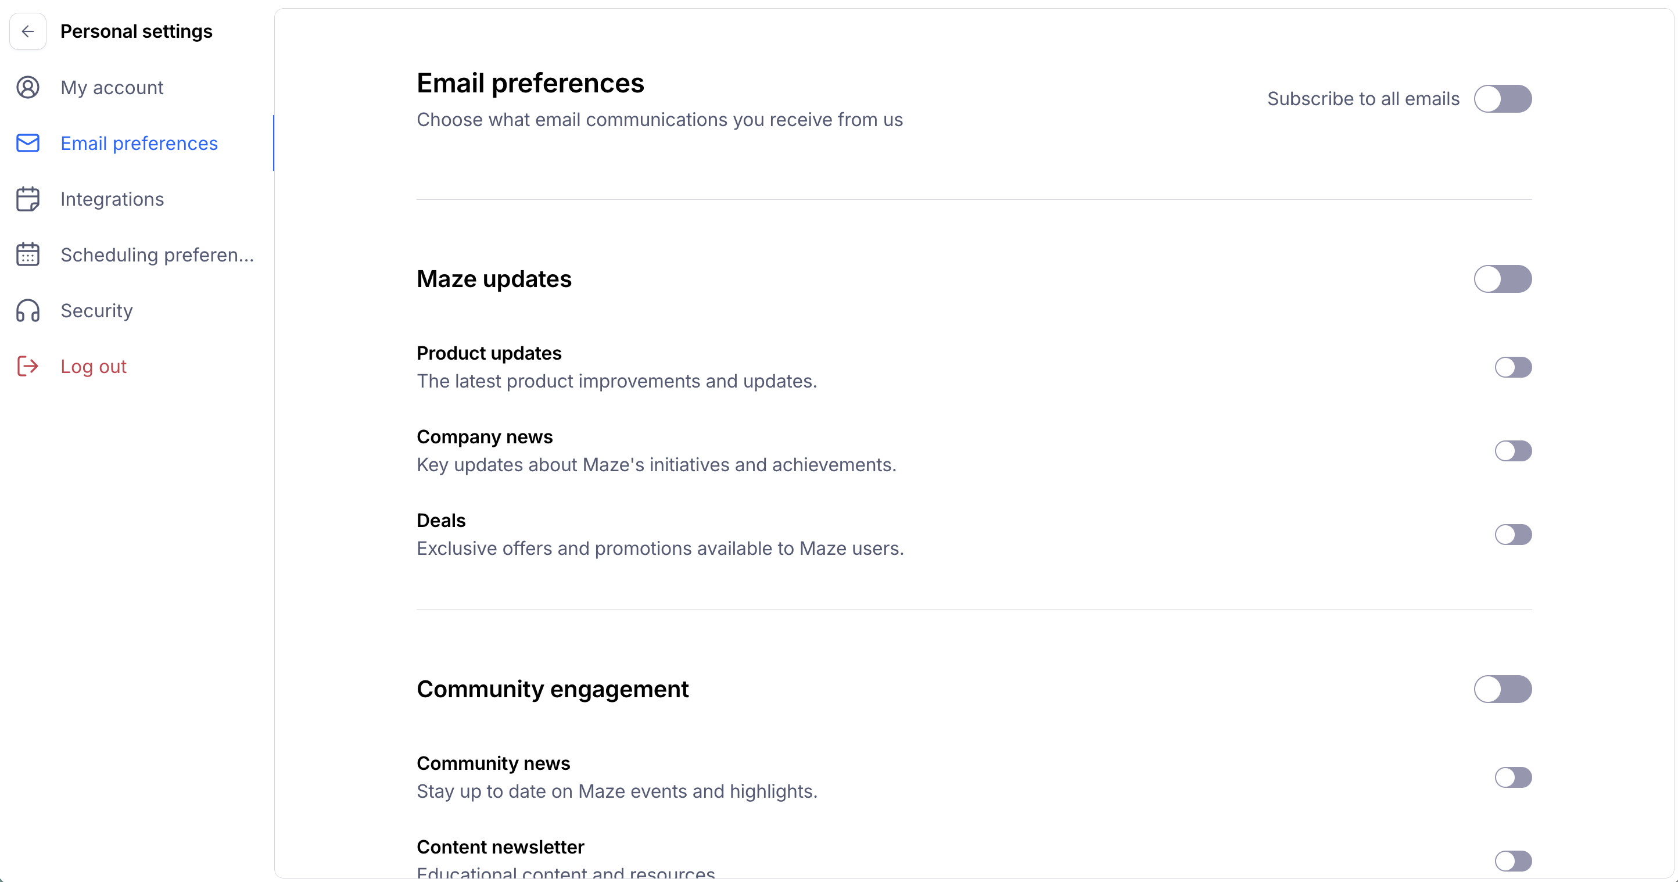Click the Scheduling preferences calendar icon
Screen dimensions: 1678x882
(28, 254)
